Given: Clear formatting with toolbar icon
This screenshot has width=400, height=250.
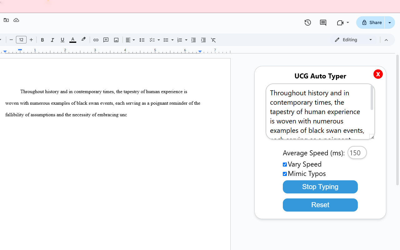Looking at the screenshot, I should [213, 40].
